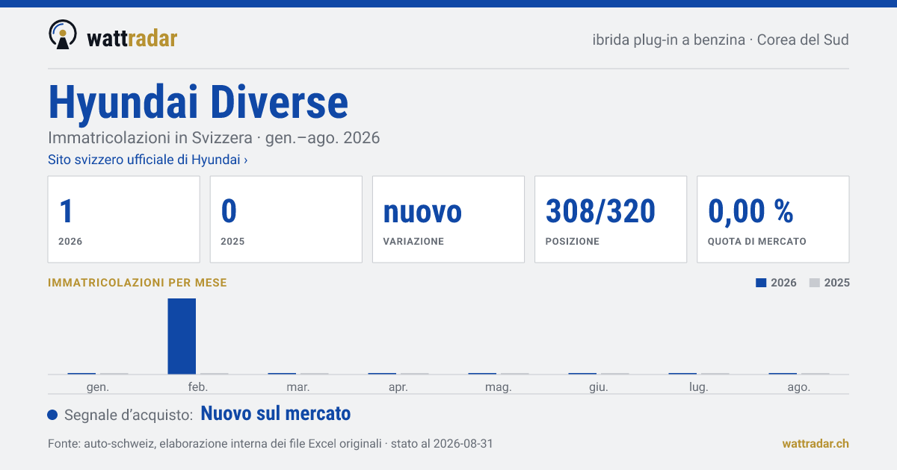Image resolution: width=897 pixels, height=470 pixels.
Task: Click the 'feb.' month label
Action: [198, 386]
